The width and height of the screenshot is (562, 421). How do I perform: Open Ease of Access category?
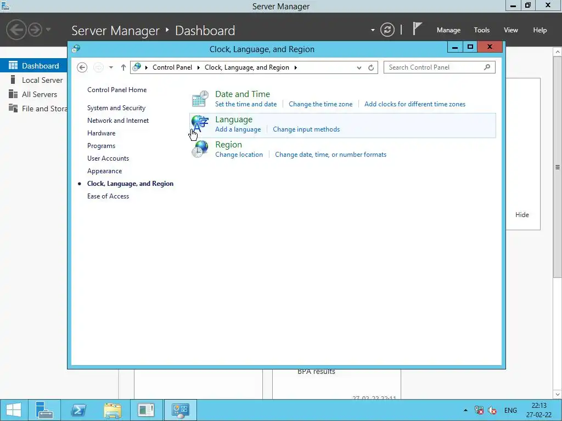pyautogui.click(x=108, y=196)
